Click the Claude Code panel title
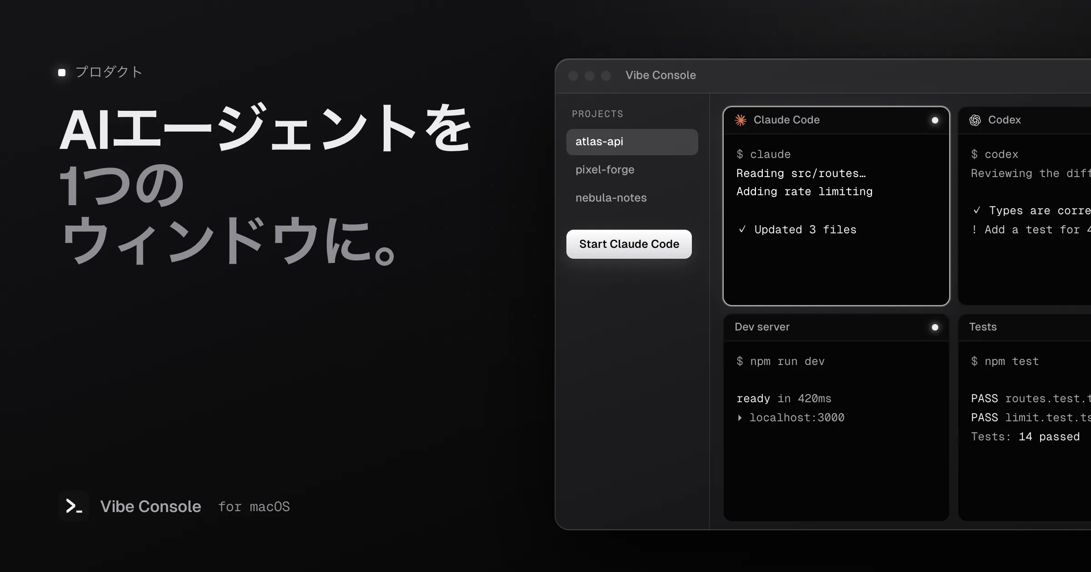The height and width of the screenshot is (572, 1091). click(x=786, y=120)
